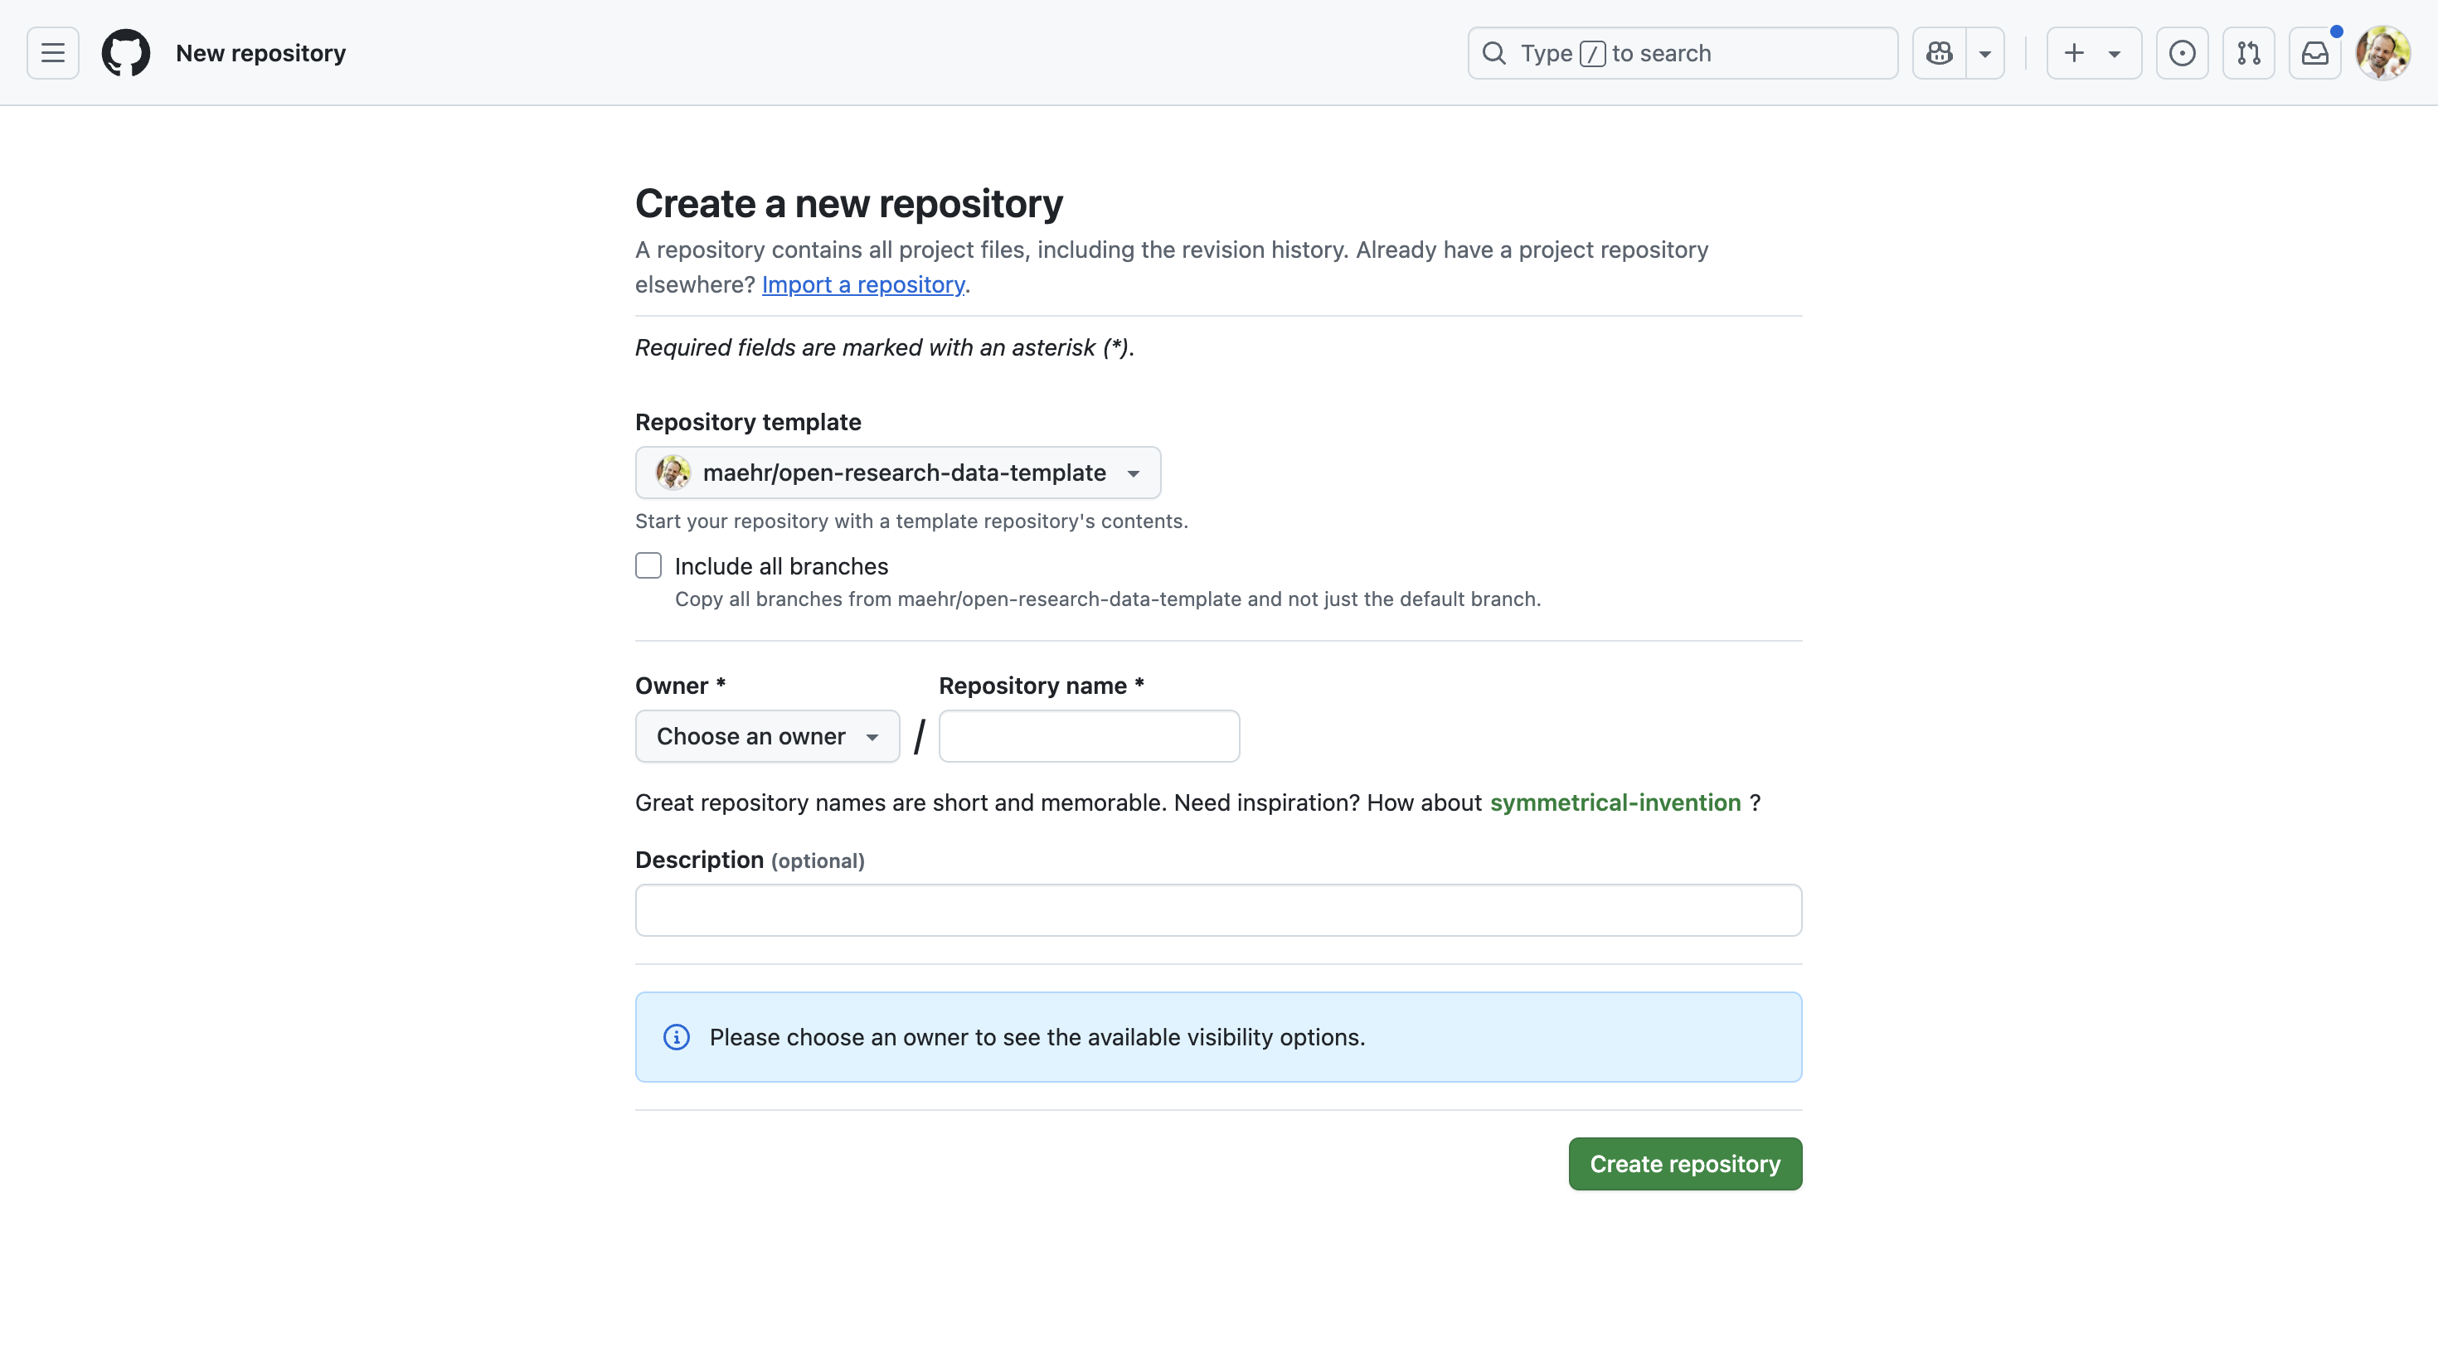Use the symmetrical-invention name suggestion
2438x1372 pixels.
[1615, 802]
